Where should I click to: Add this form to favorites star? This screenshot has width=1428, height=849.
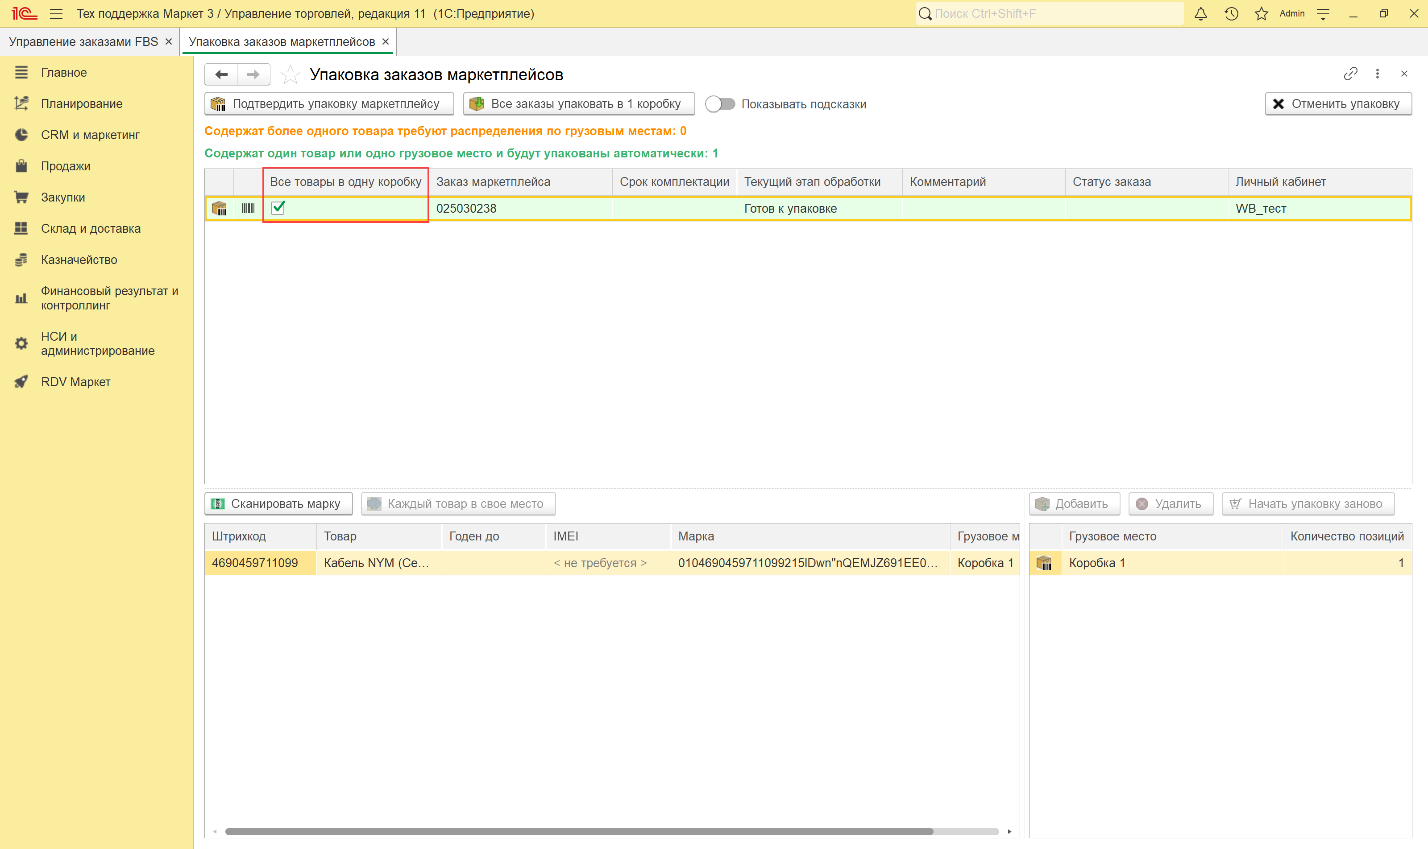pyautogui.click(x=291, y=74)
